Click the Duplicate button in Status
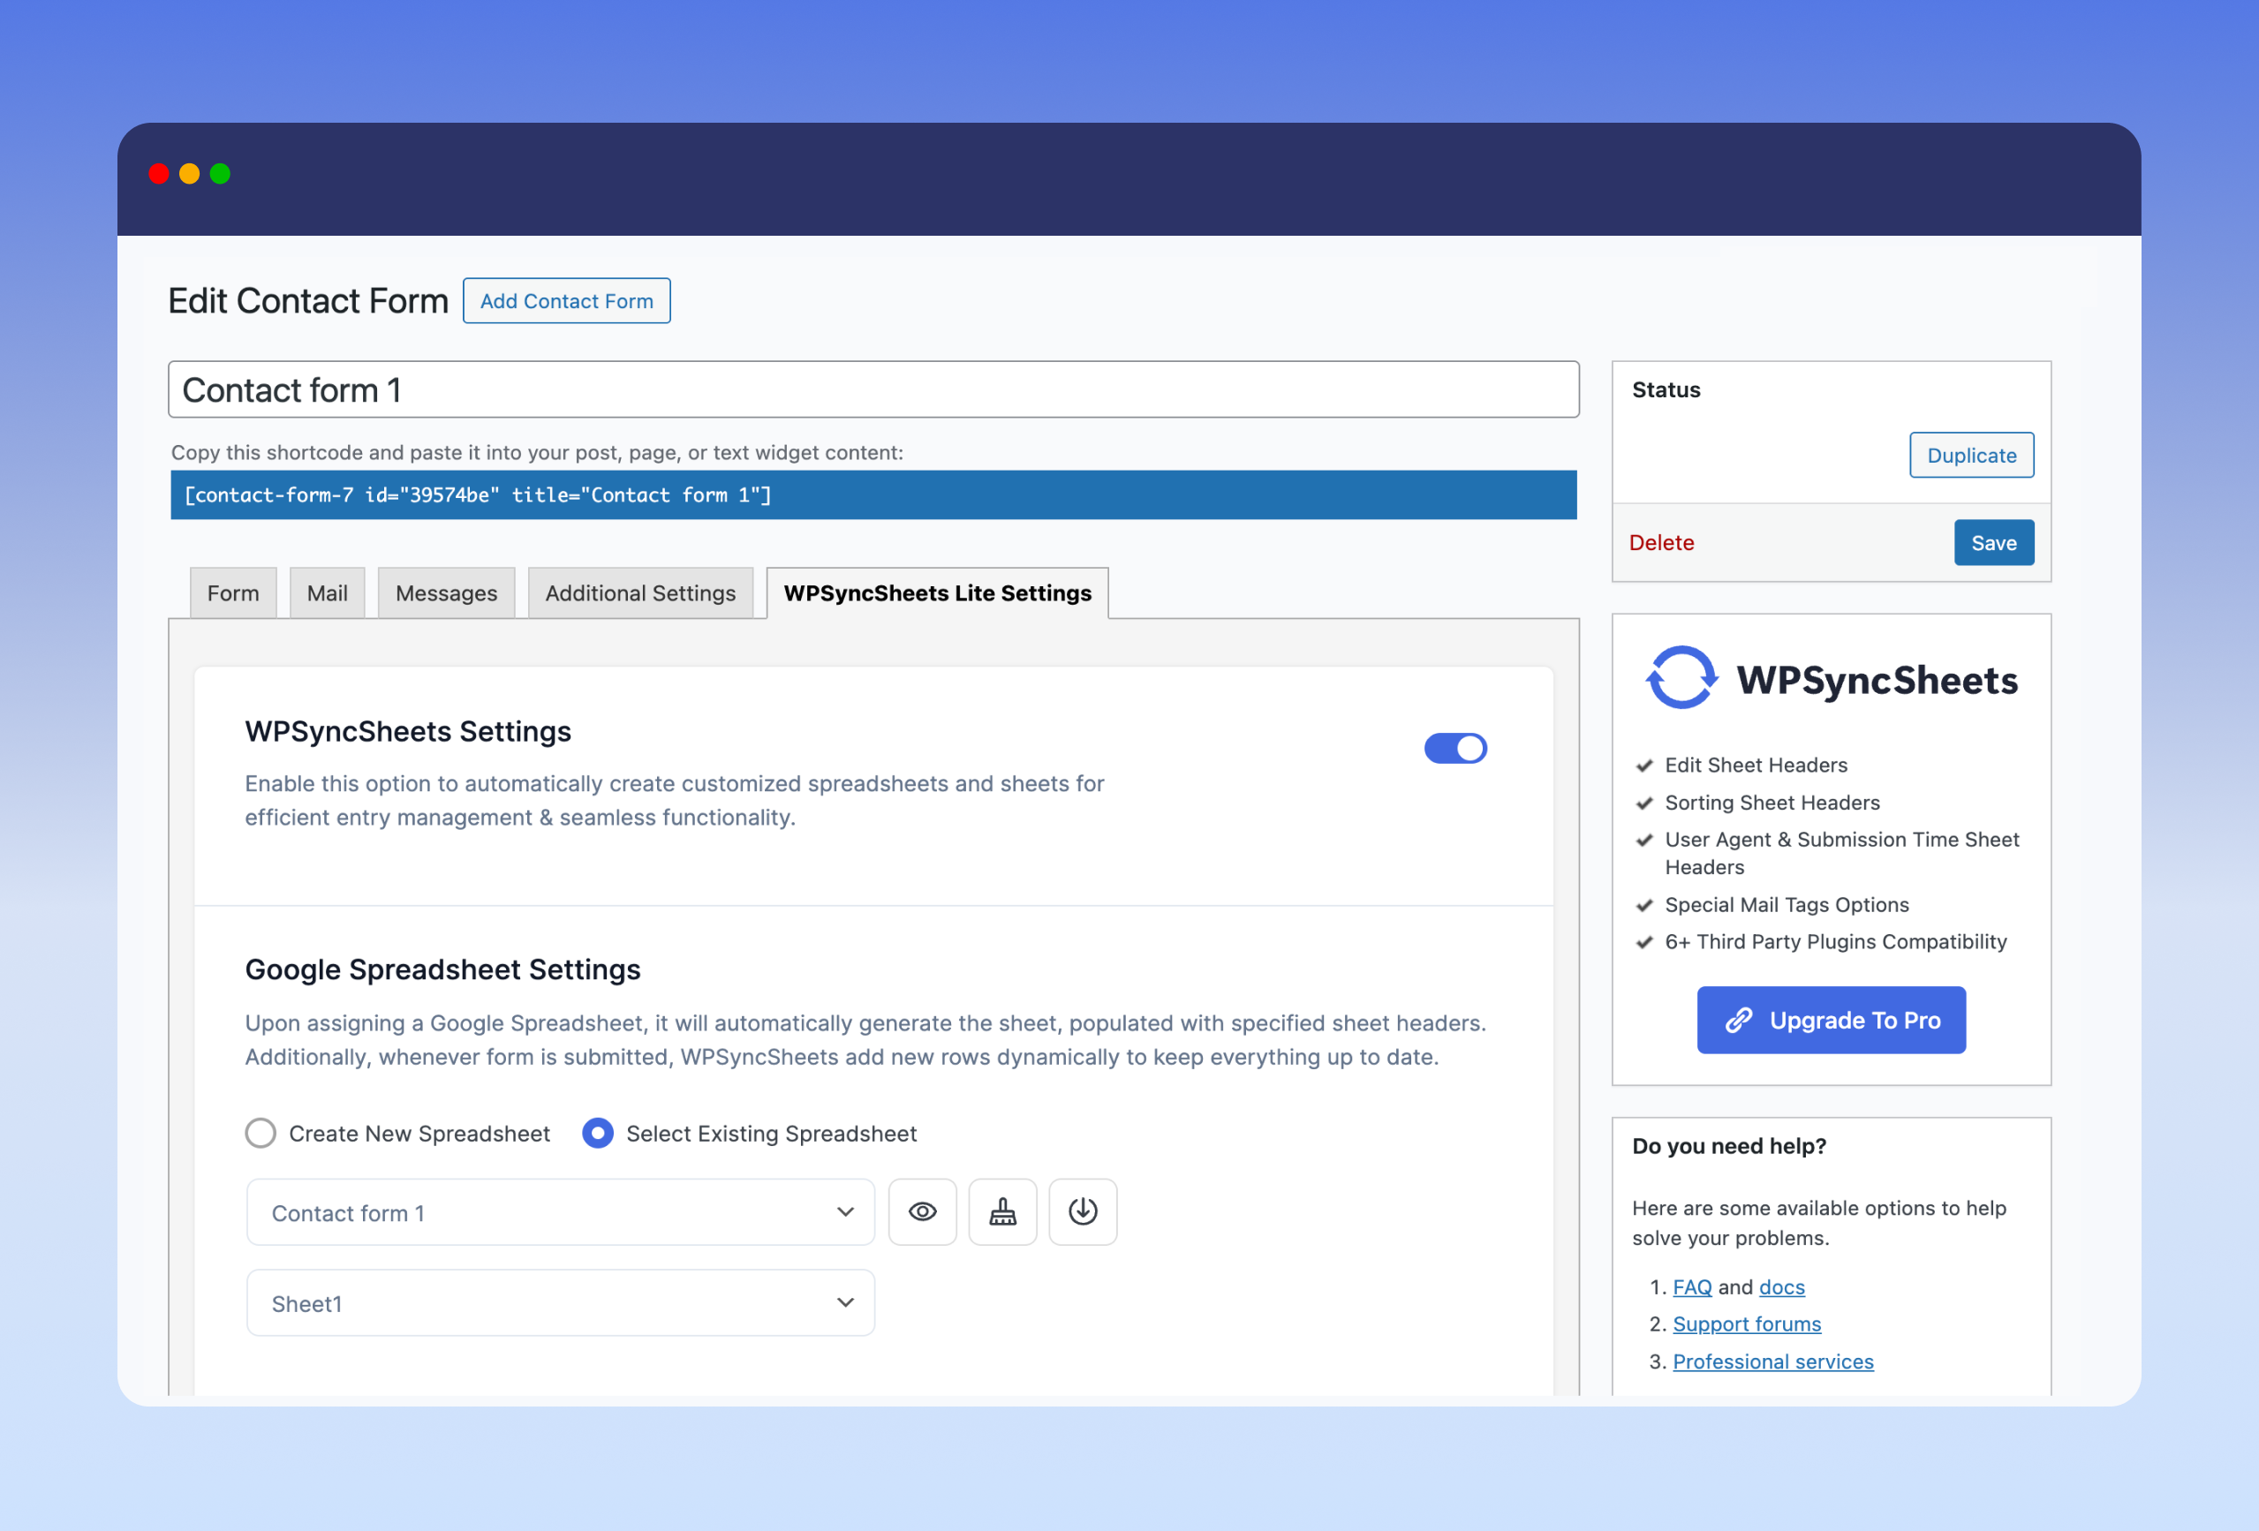This screenshot has width=2259, height=1531. (x=1970, y=455)
